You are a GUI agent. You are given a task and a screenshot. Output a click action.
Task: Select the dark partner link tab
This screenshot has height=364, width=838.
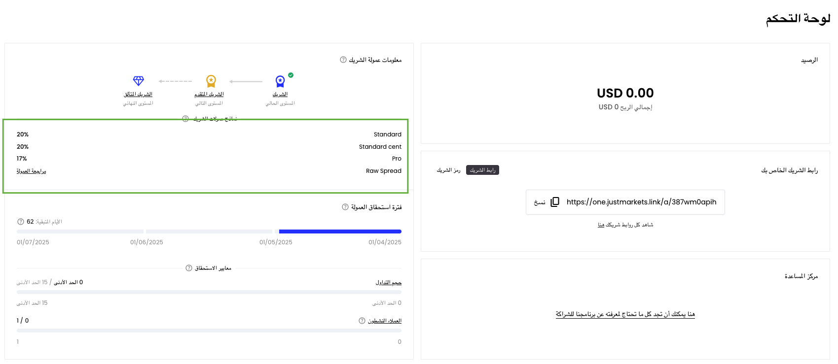[482, 170]
